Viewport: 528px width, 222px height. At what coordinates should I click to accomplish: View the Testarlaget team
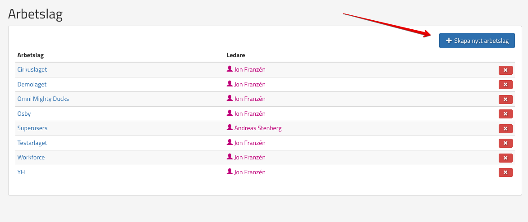32,143
